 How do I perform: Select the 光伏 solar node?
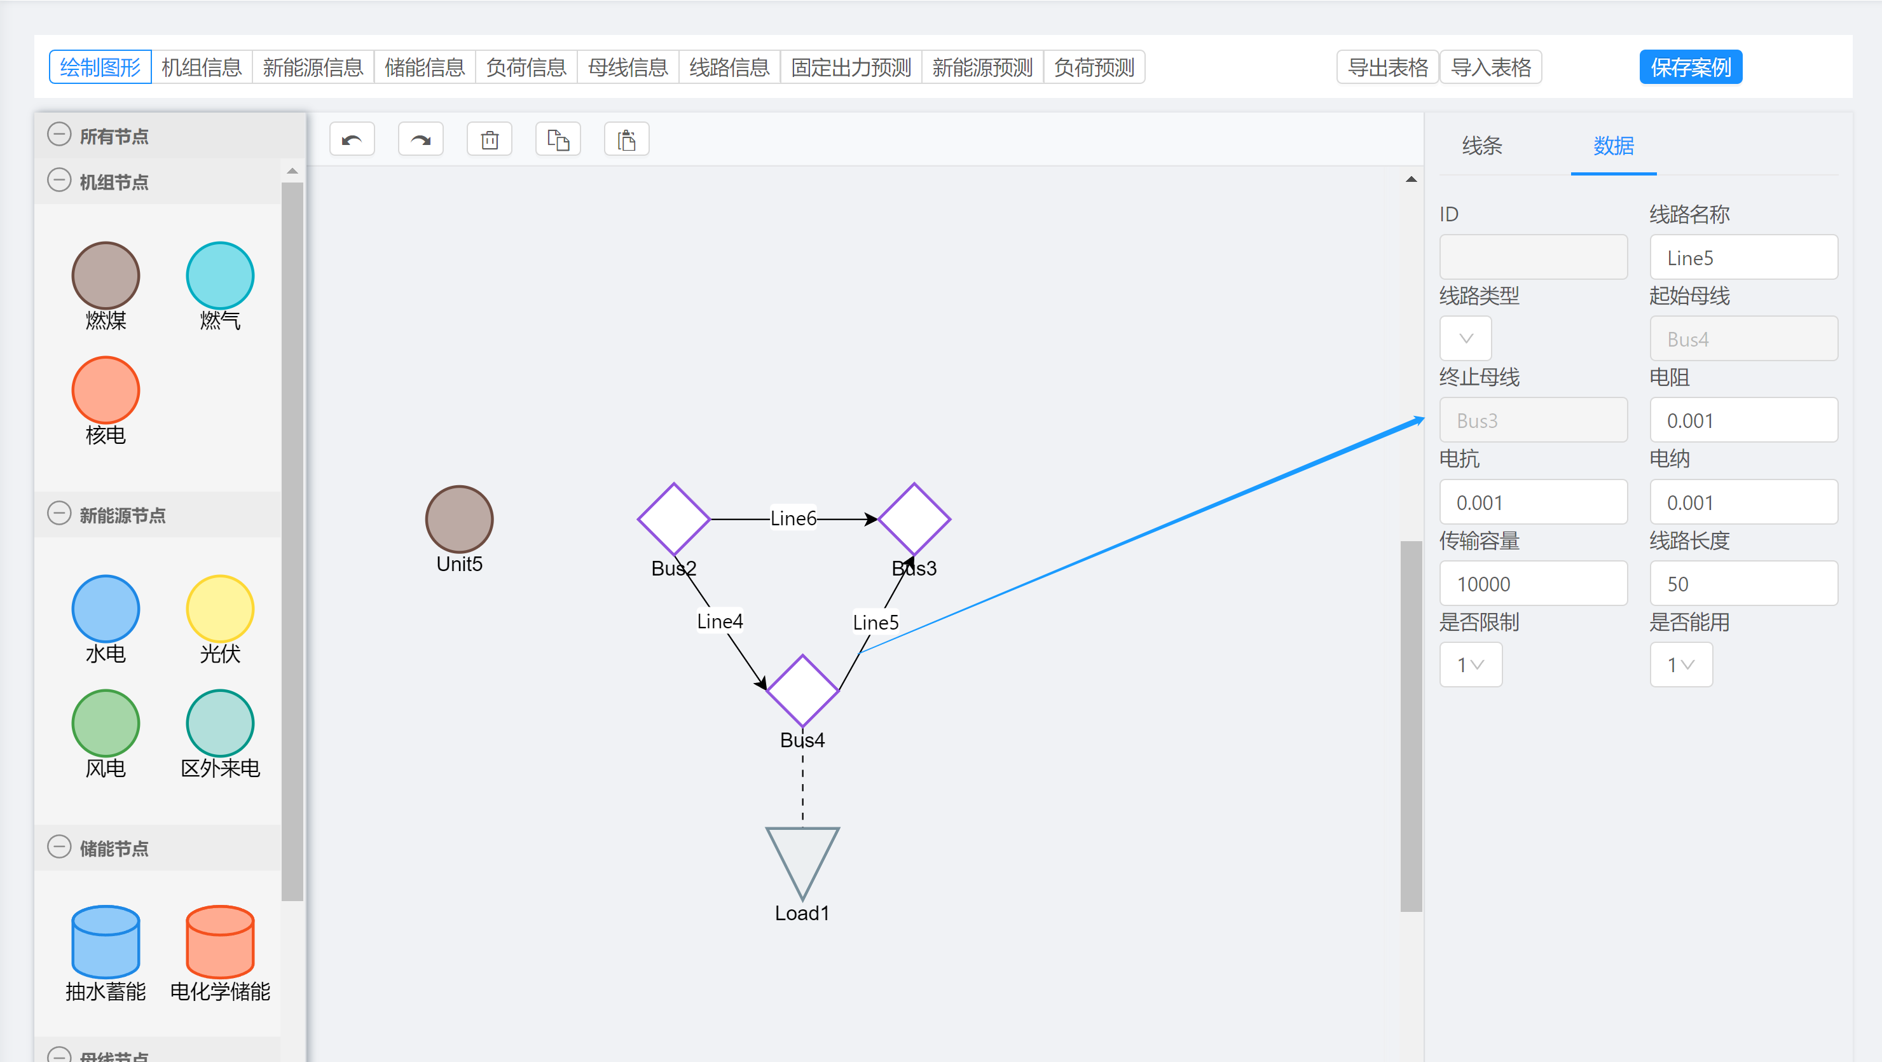pyautogui.click(x=220, y=609)
